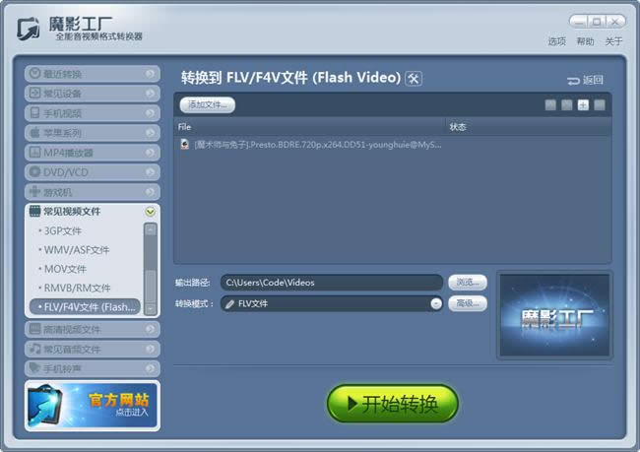The height and width of the screenshot is (452, 640).
Task: Open the 帮助 menu
Action: [585, 41]
